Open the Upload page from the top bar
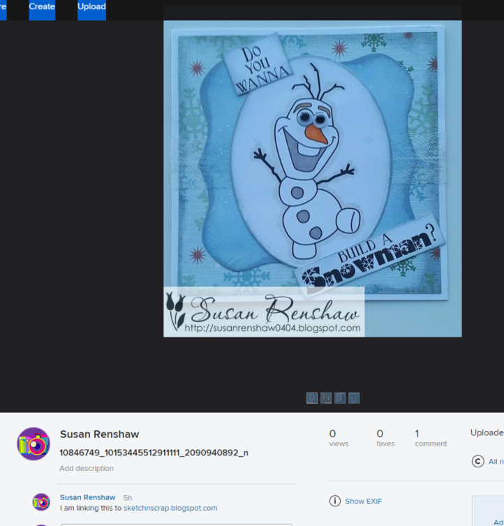Screen dimensions: 504x526 [x=91, y=7]
